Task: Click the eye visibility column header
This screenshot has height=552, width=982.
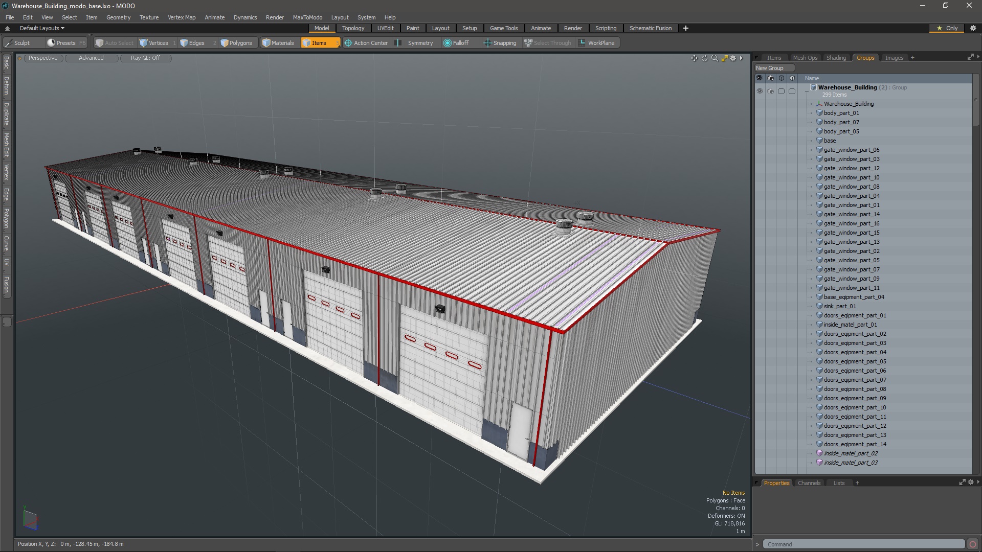Action: point(759,78)
